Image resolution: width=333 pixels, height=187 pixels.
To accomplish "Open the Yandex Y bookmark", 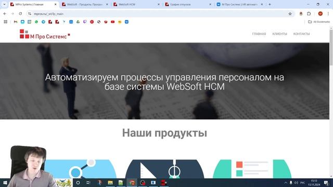I will click(64, 22).
